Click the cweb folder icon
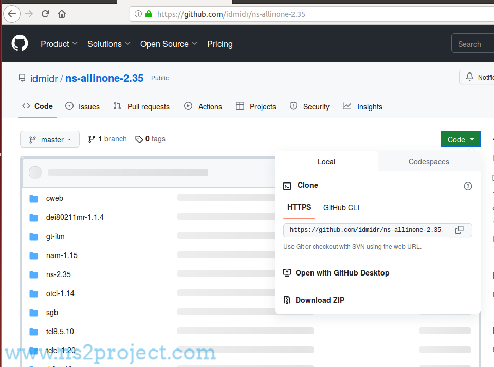 pos(34,199)
